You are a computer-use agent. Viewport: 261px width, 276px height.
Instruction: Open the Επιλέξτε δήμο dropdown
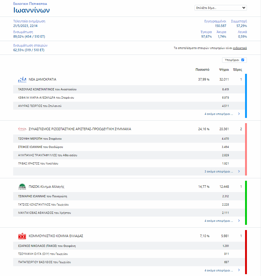click(221, 8)
